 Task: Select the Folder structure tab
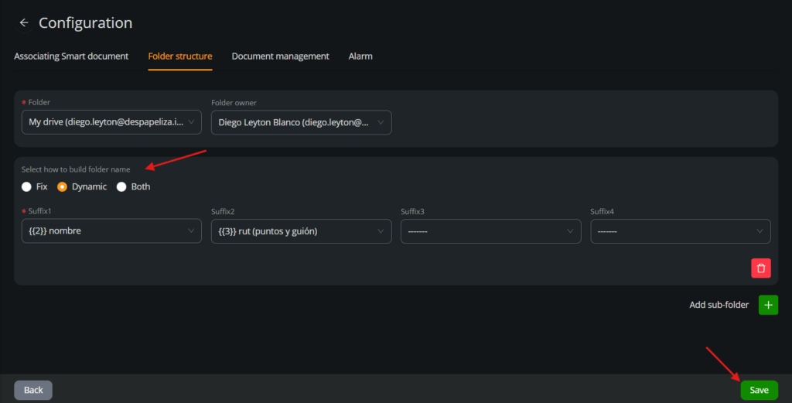[x=180, y=56]
